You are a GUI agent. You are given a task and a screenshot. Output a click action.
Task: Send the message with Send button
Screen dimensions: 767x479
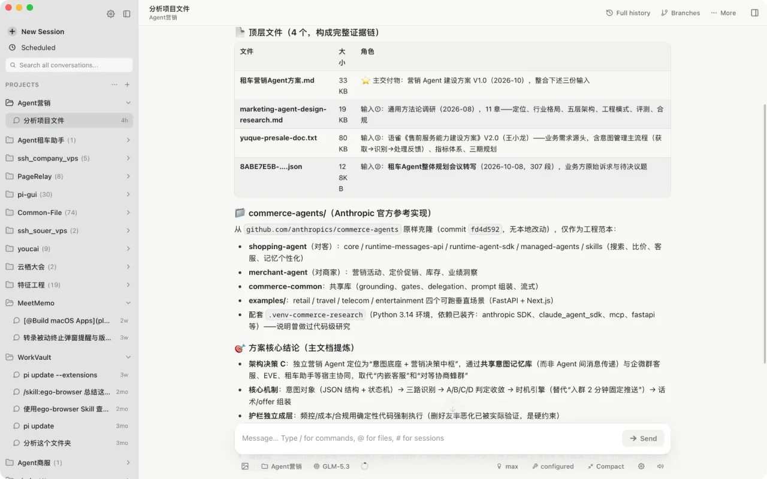643,438
